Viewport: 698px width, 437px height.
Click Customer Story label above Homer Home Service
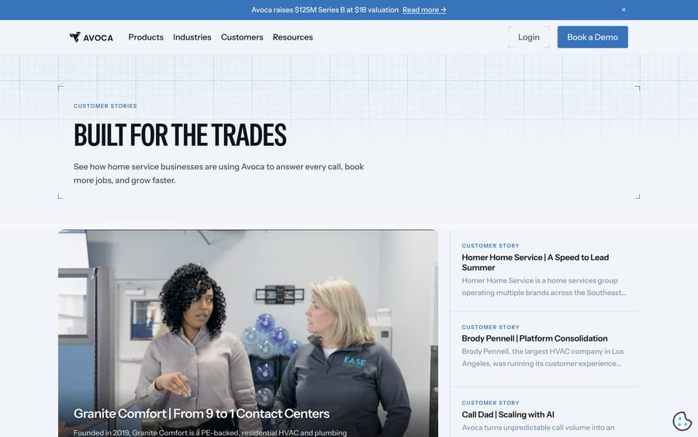pos(491,246)
